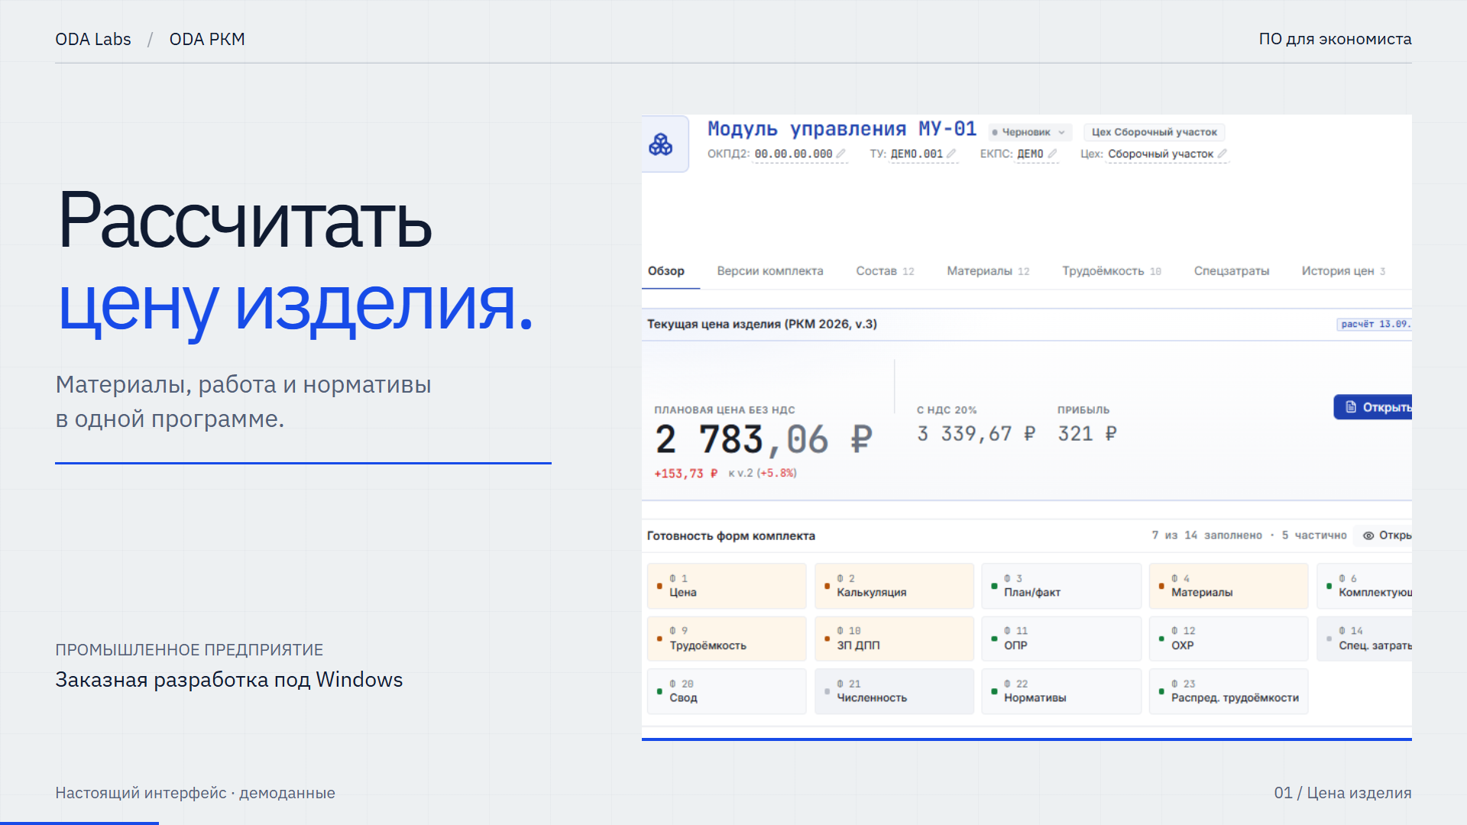
Task: Click the Цех Сборочный участок tag
Action: click(x=1154, y=132)
